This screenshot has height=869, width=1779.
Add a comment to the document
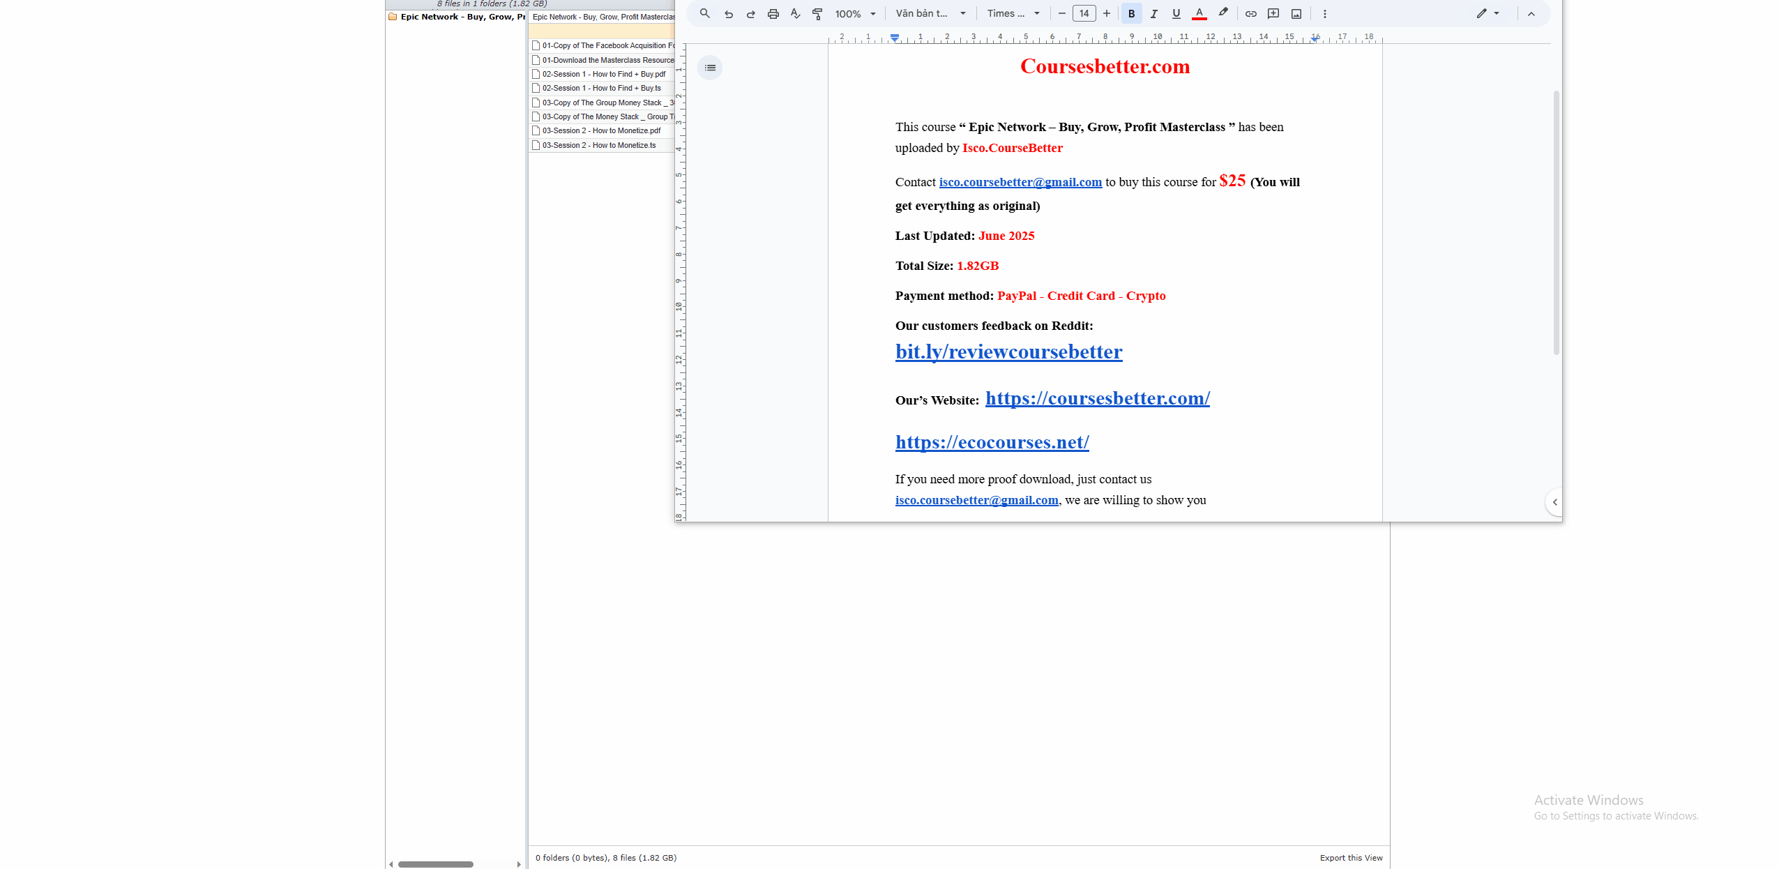tap(1273, 13)
